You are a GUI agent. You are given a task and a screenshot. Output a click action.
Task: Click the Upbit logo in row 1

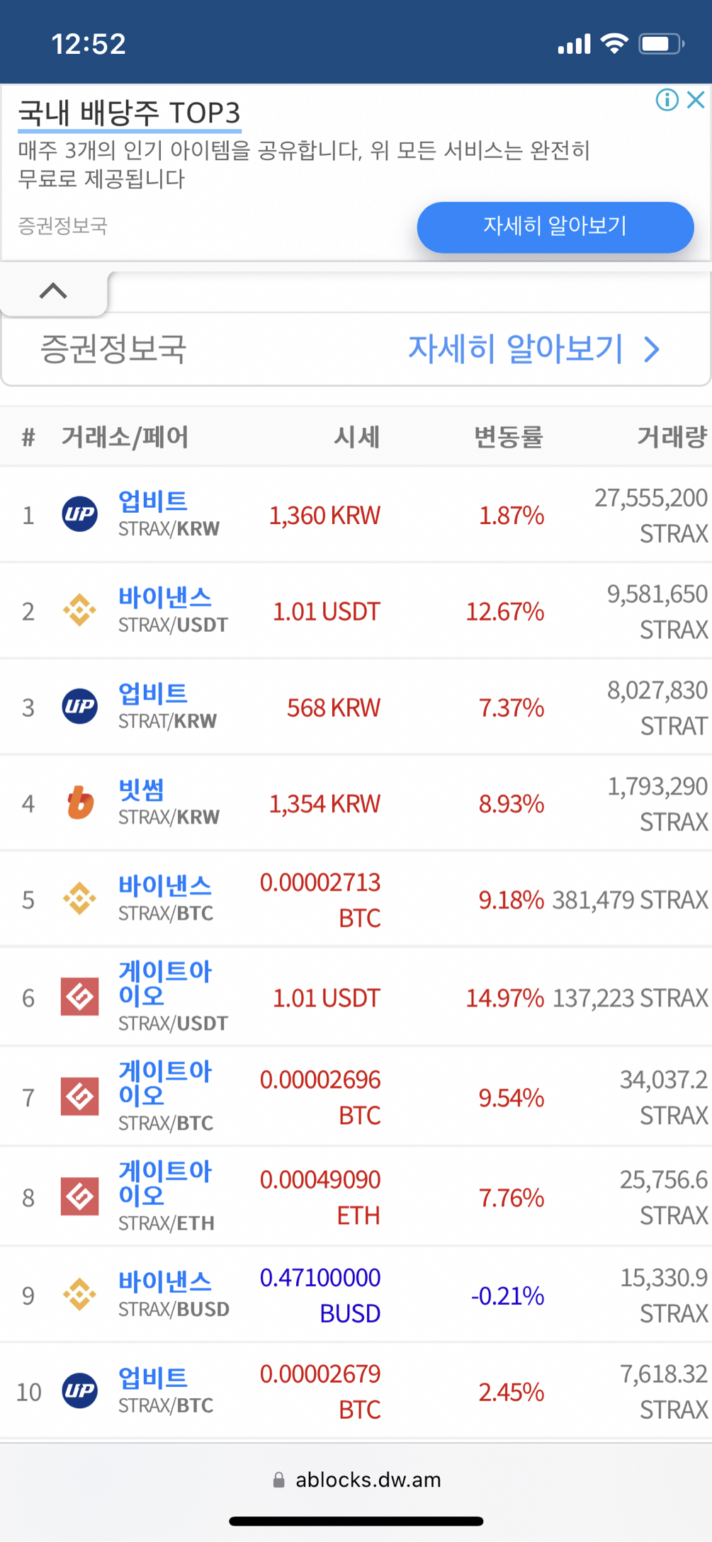click(x=80, y=514)
